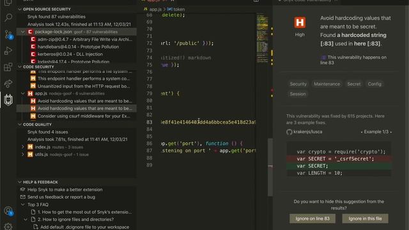Image resolution: width=409 pixels, height=230 pixels.
Task: Click the 'here [:83]' code reference link
Action: [367, 43]
